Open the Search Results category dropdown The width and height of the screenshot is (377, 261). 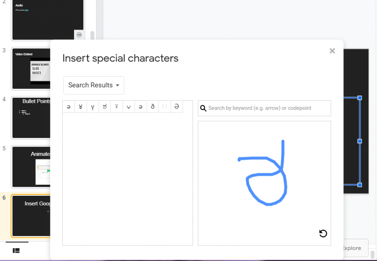(x=94, y=85)
